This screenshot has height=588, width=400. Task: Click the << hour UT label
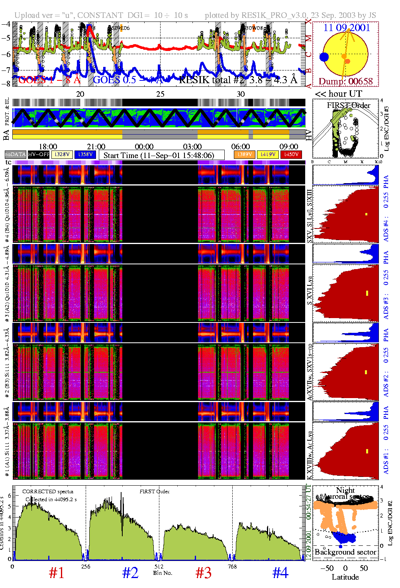coord(339,94)
